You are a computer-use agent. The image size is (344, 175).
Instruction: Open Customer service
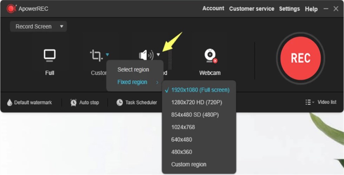tap(252, 9)
